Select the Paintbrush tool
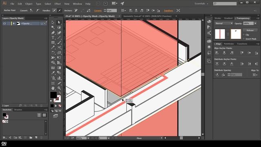 pyautogui.click(x=59, y=42)
